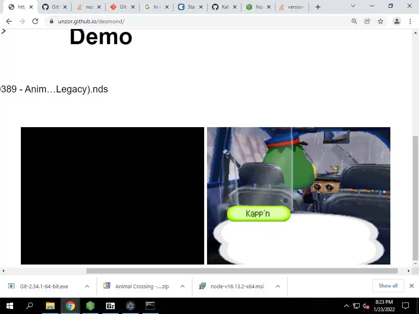Screen dimensions: 419x314
Task: Expand options for node-v16.13.2-x64.msi download
Action: click(278, 286)
